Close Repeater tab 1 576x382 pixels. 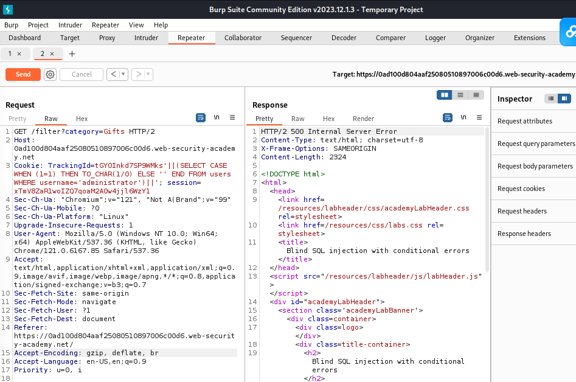[x=19, y=54]
